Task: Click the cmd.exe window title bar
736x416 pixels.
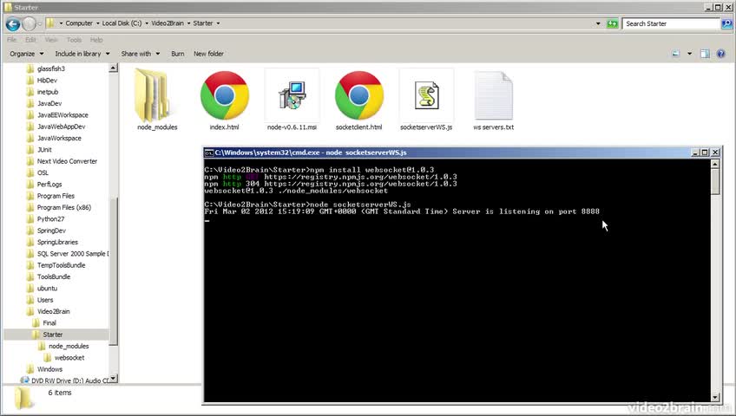Action: [463, 153]
